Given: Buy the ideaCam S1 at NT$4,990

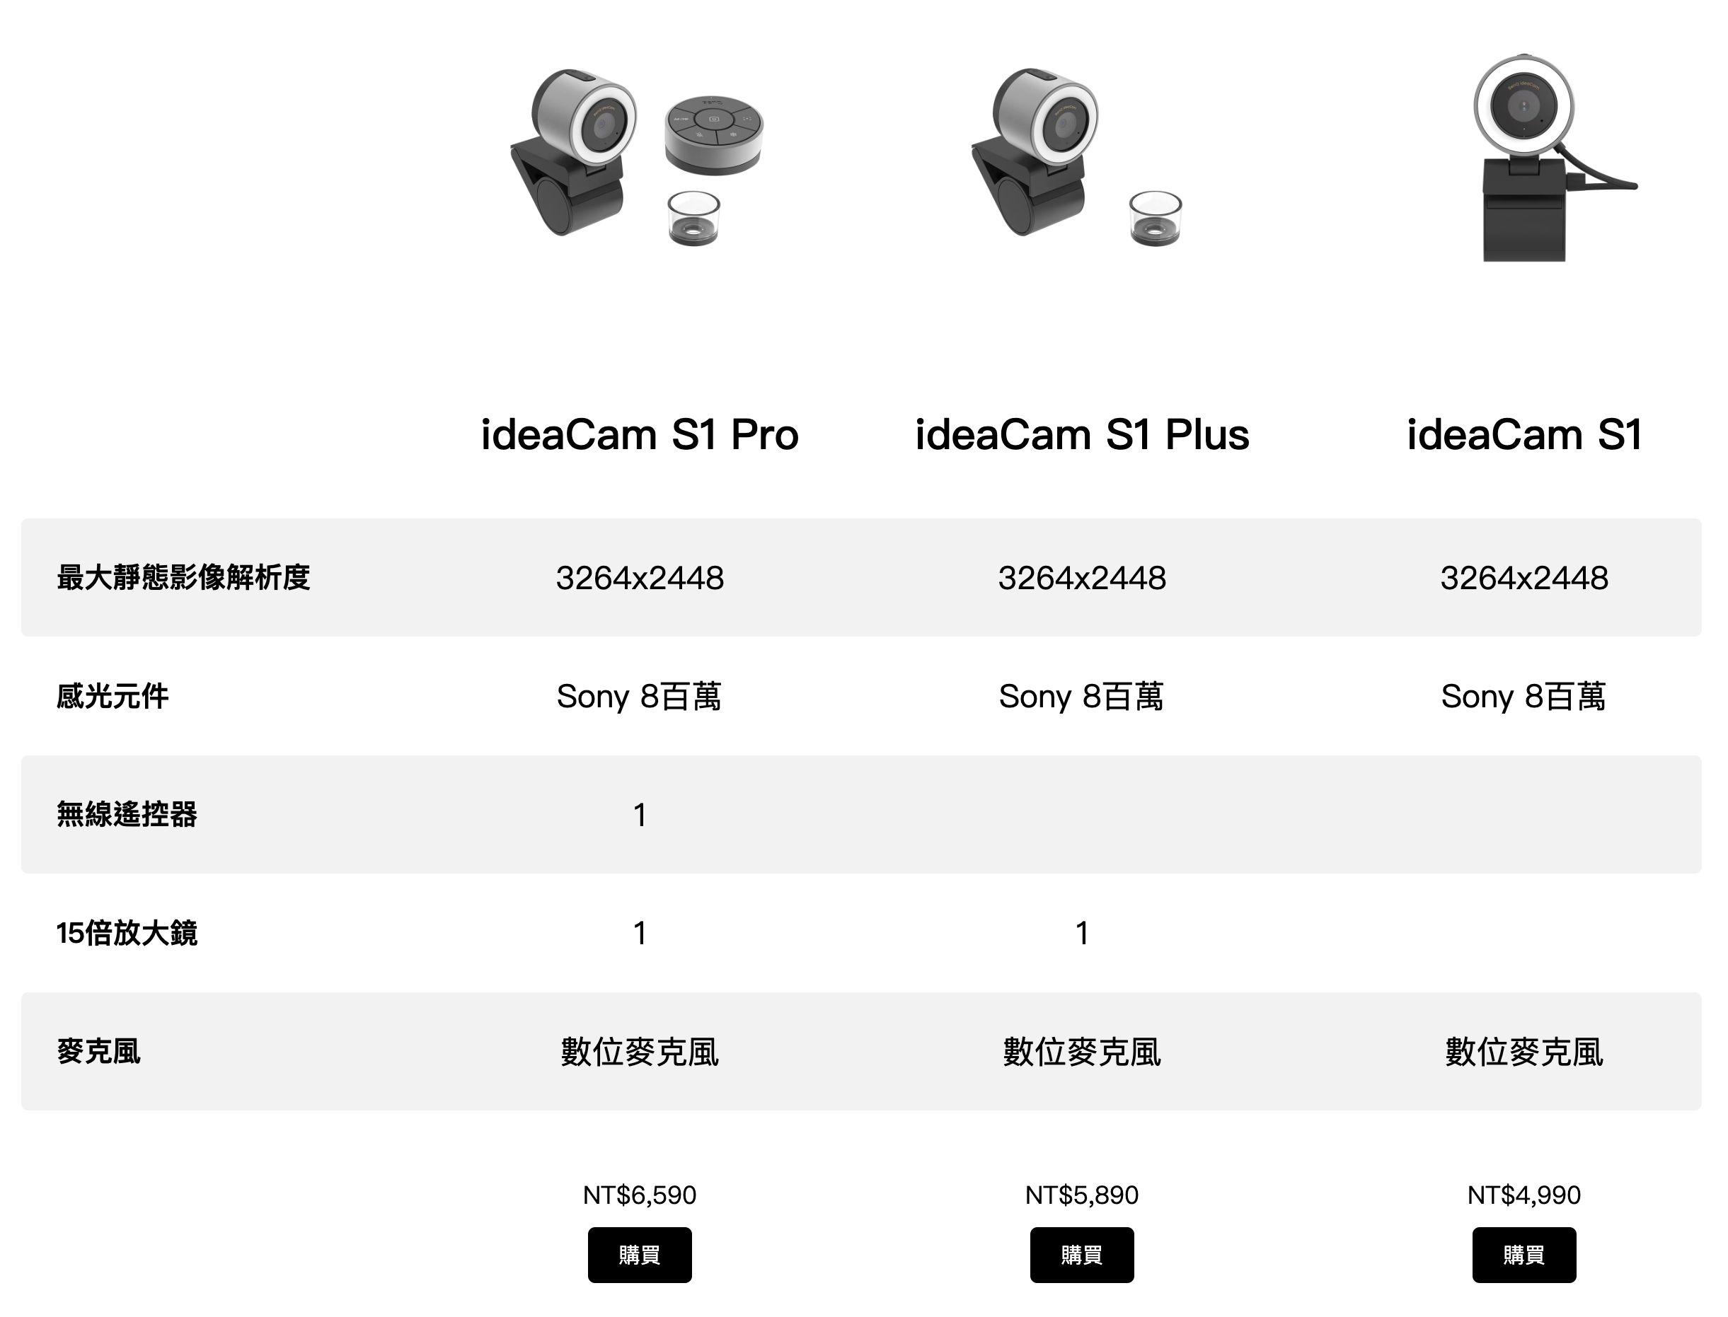Looking at the screenshot, I should (1523, 1254).
